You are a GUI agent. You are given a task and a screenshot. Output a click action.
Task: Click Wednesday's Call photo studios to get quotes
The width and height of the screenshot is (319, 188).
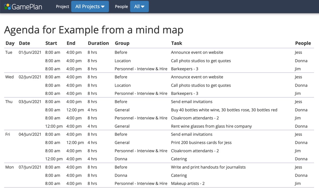coord(201,86)
